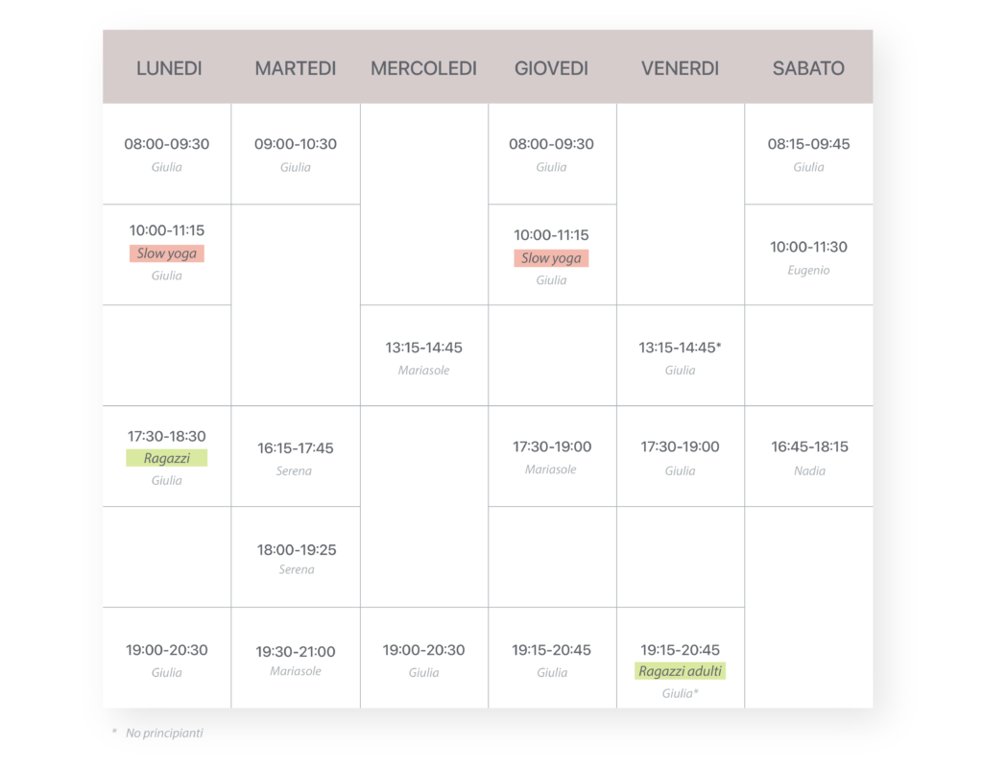Select the green Ragazzi adulti label
The image size is (983, 771).
(680, 671)
